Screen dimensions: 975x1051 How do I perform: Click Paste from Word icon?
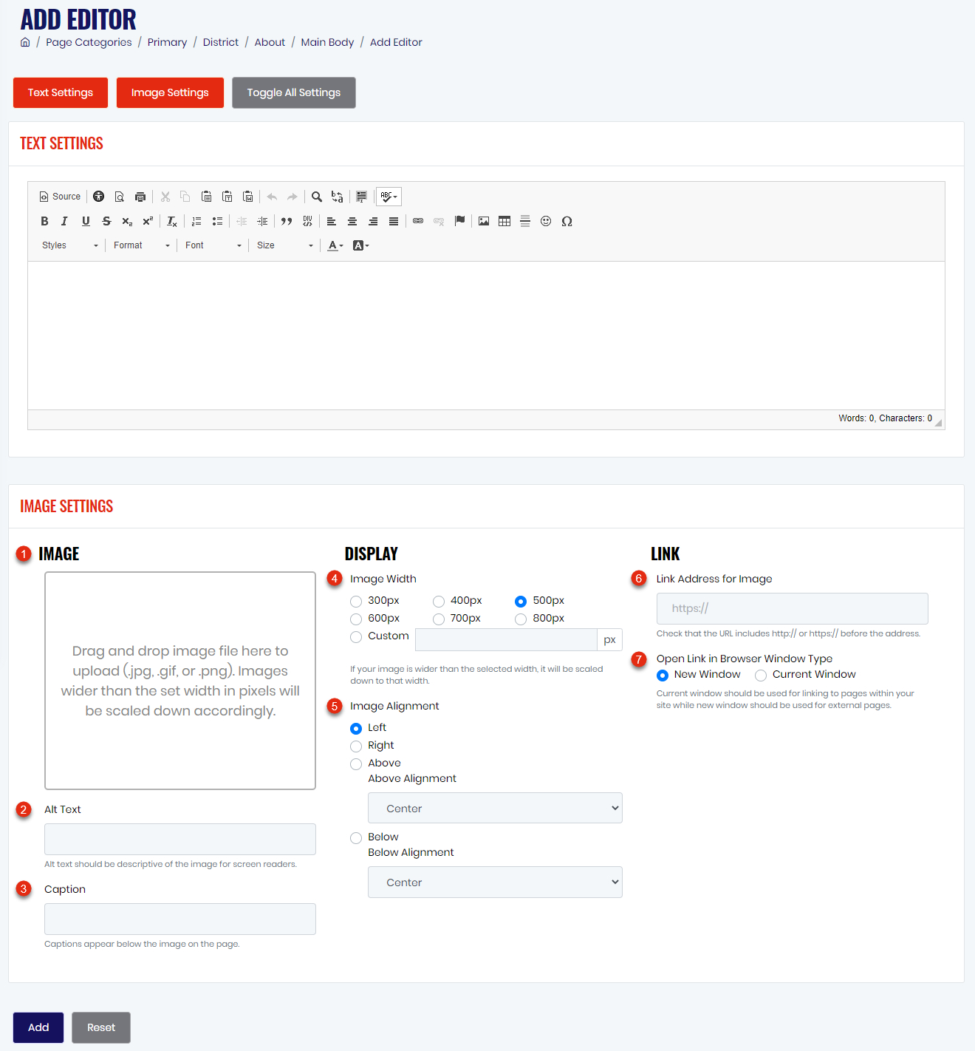pos(248,197)
